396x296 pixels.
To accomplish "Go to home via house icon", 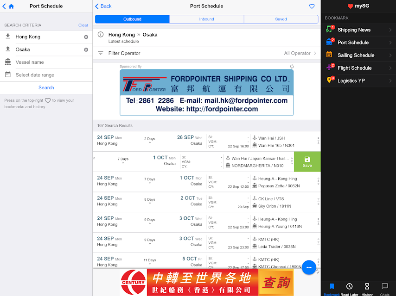I will 12,6.
